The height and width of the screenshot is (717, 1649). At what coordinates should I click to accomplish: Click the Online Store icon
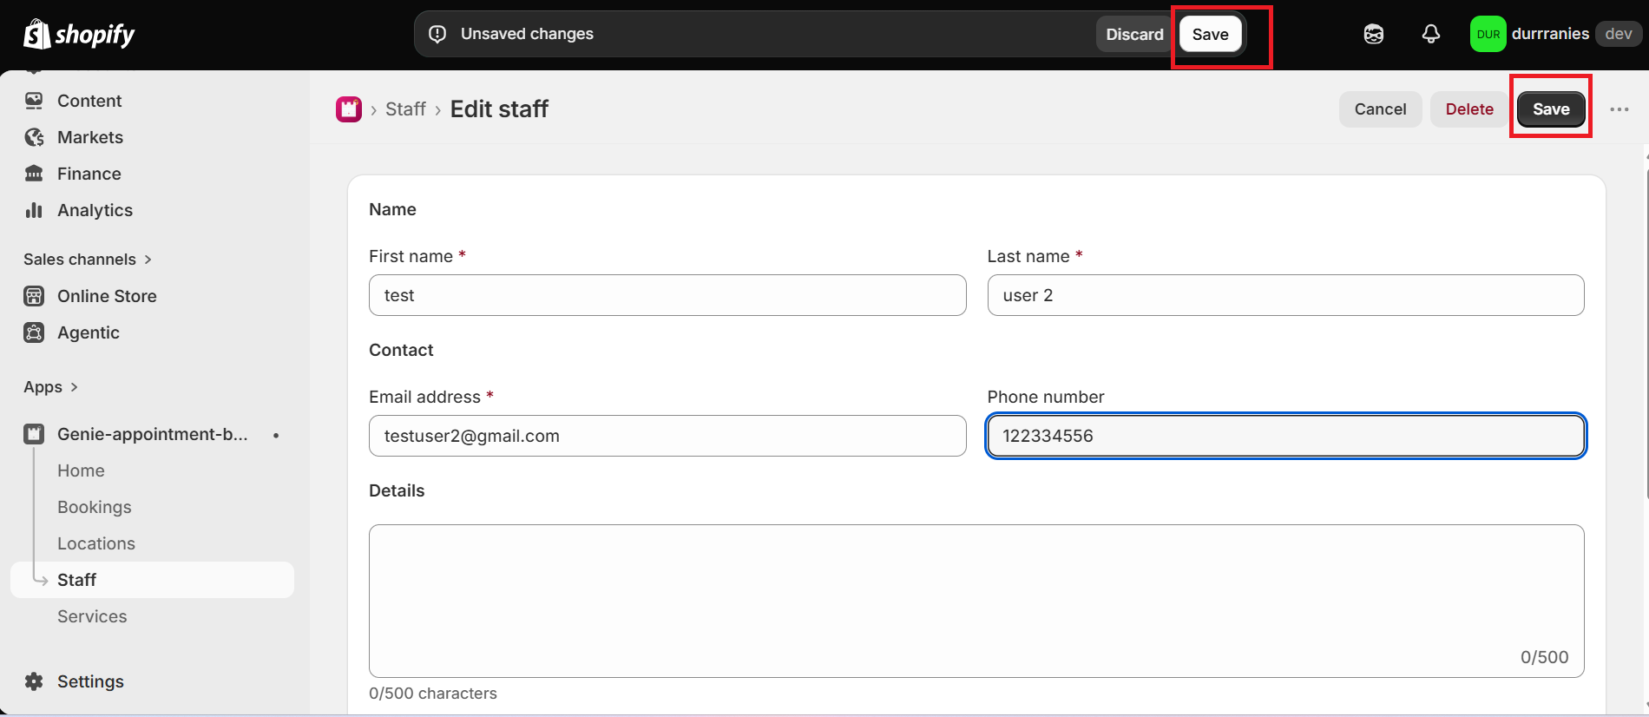point(34,296)
